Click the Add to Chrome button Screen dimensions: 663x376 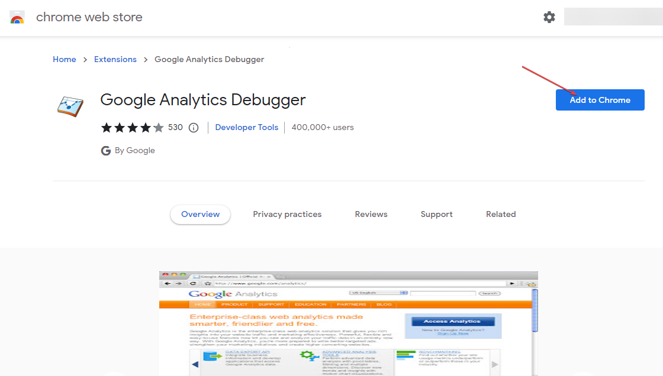[600, 100]
